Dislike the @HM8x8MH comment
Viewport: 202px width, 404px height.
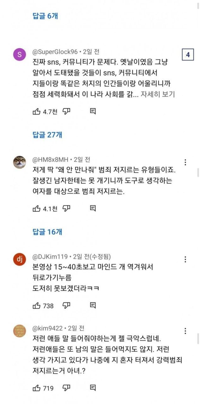(x=66, y=208)
